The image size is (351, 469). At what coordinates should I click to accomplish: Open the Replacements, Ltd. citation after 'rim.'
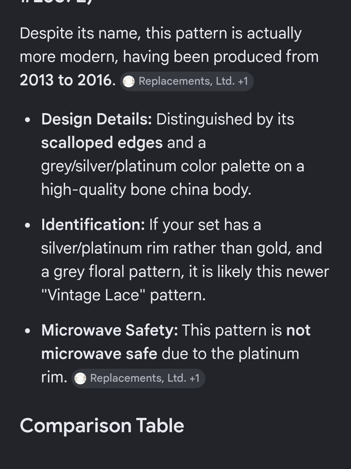tap(138, 378)
